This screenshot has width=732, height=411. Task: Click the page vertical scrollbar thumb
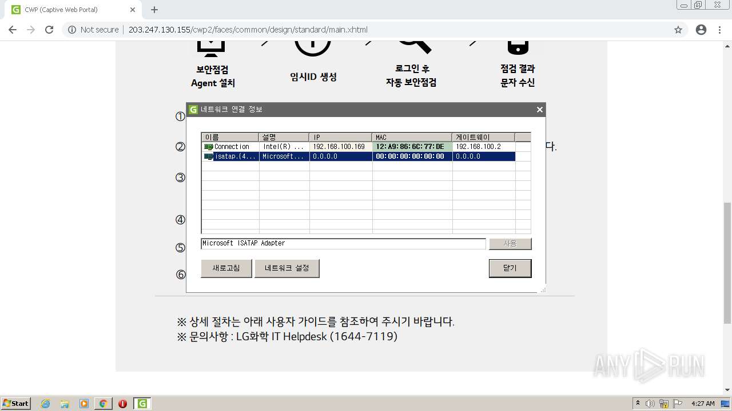(727, 263)
